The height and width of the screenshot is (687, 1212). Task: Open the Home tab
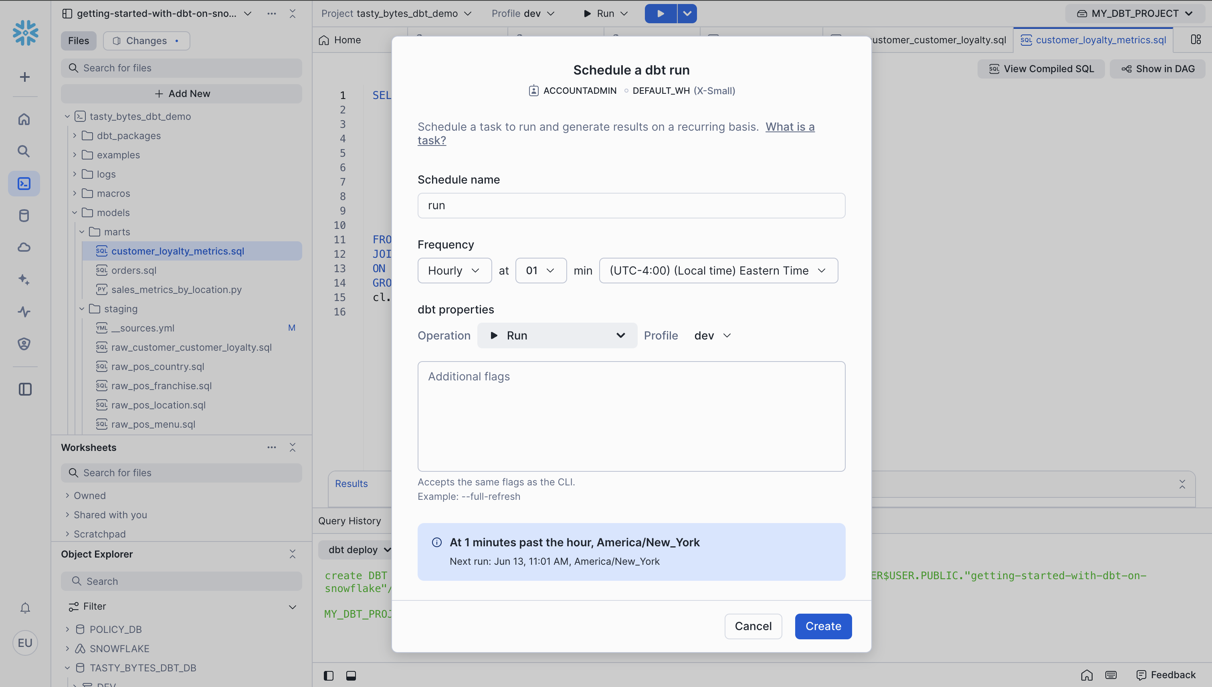(x=340, y=40)
